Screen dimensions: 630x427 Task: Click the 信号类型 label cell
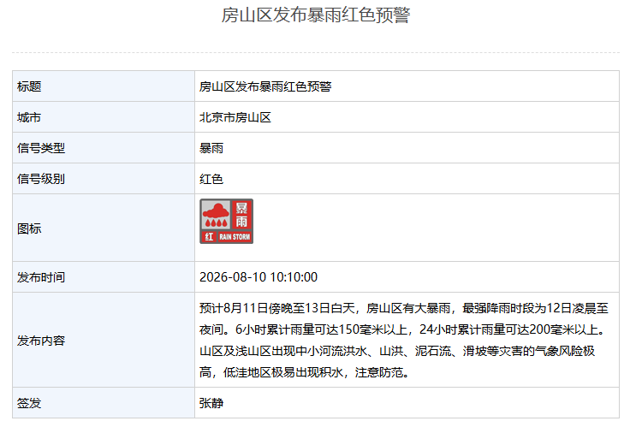coord(104,148)
